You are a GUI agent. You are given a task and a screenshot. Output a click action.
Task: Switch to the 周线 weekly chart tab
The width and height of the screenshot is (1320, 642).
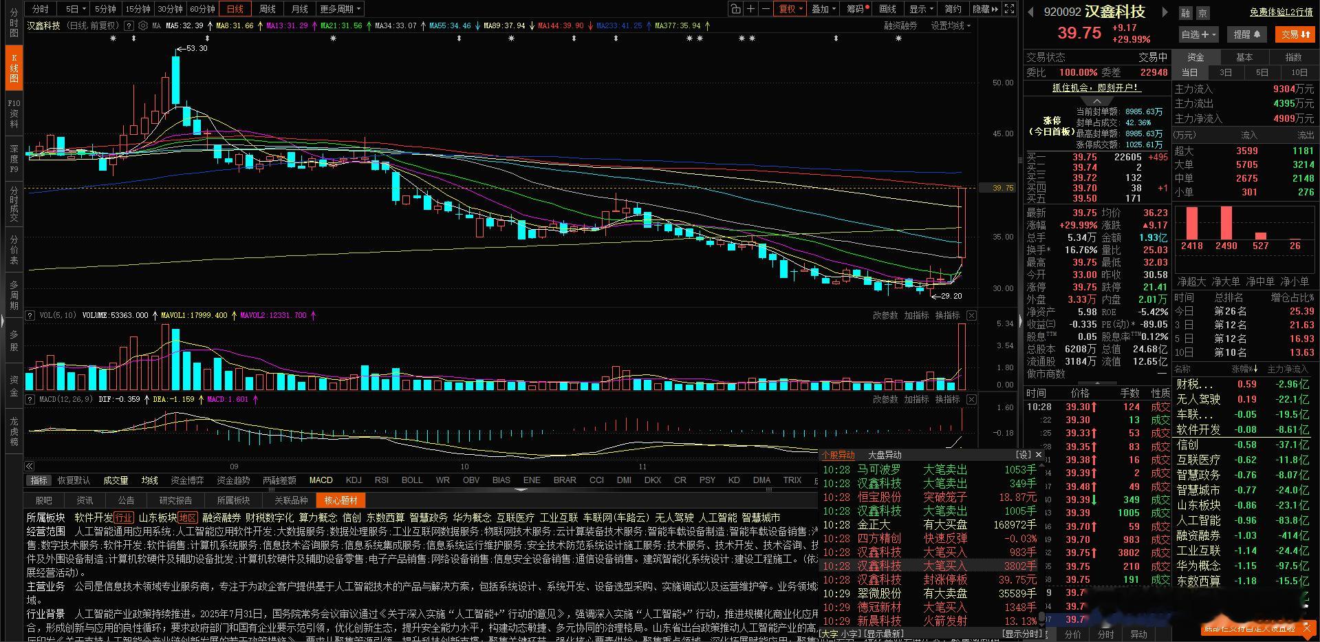(x=267, y=9)
